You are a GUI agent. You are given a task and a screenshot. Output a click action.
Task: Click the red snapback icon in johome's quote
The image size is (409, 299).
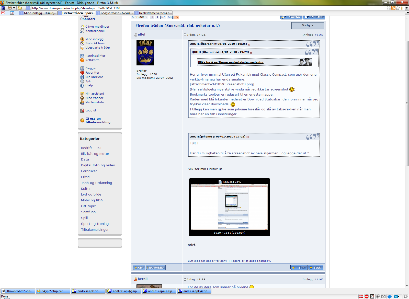click(x=247, y=137)
